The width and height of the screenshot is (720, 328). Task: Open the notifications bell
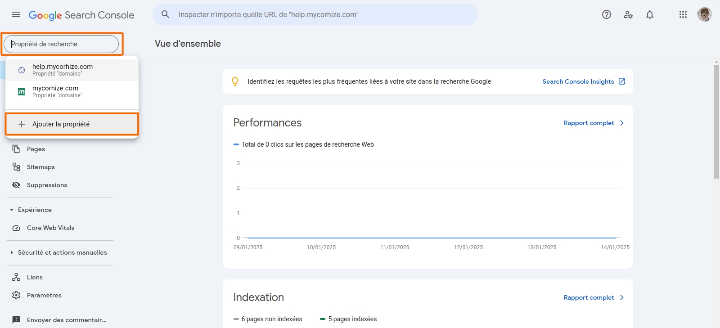(x=650, y=14)
